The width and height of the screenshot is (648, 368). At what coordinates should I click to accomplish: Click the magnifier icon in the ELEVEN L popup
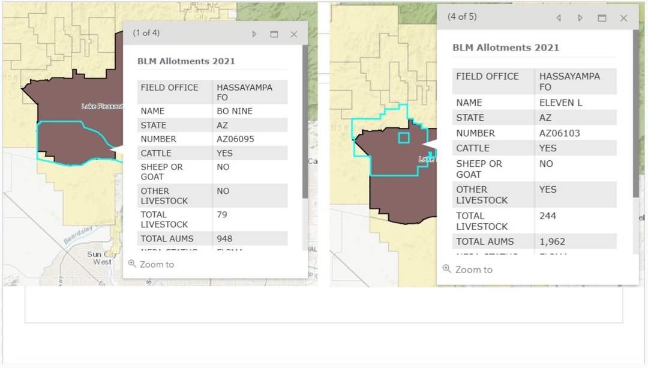(x=446, y=269)
